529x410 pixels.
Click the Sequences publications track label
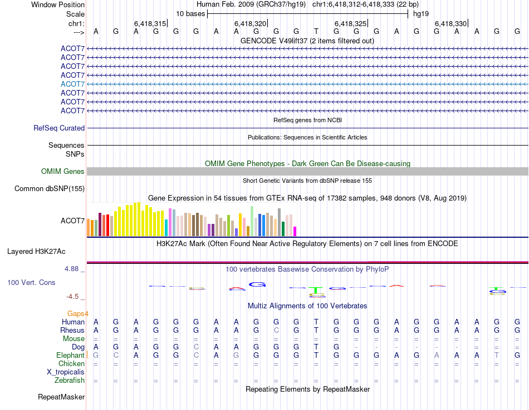[66, 145]
